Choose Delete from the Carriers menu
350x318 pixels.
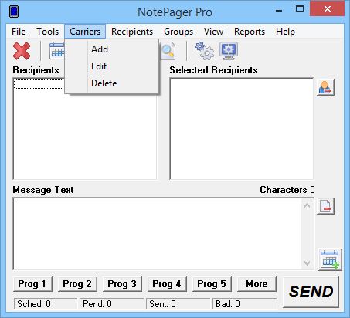pyautogui.click(x=111, y=83)
